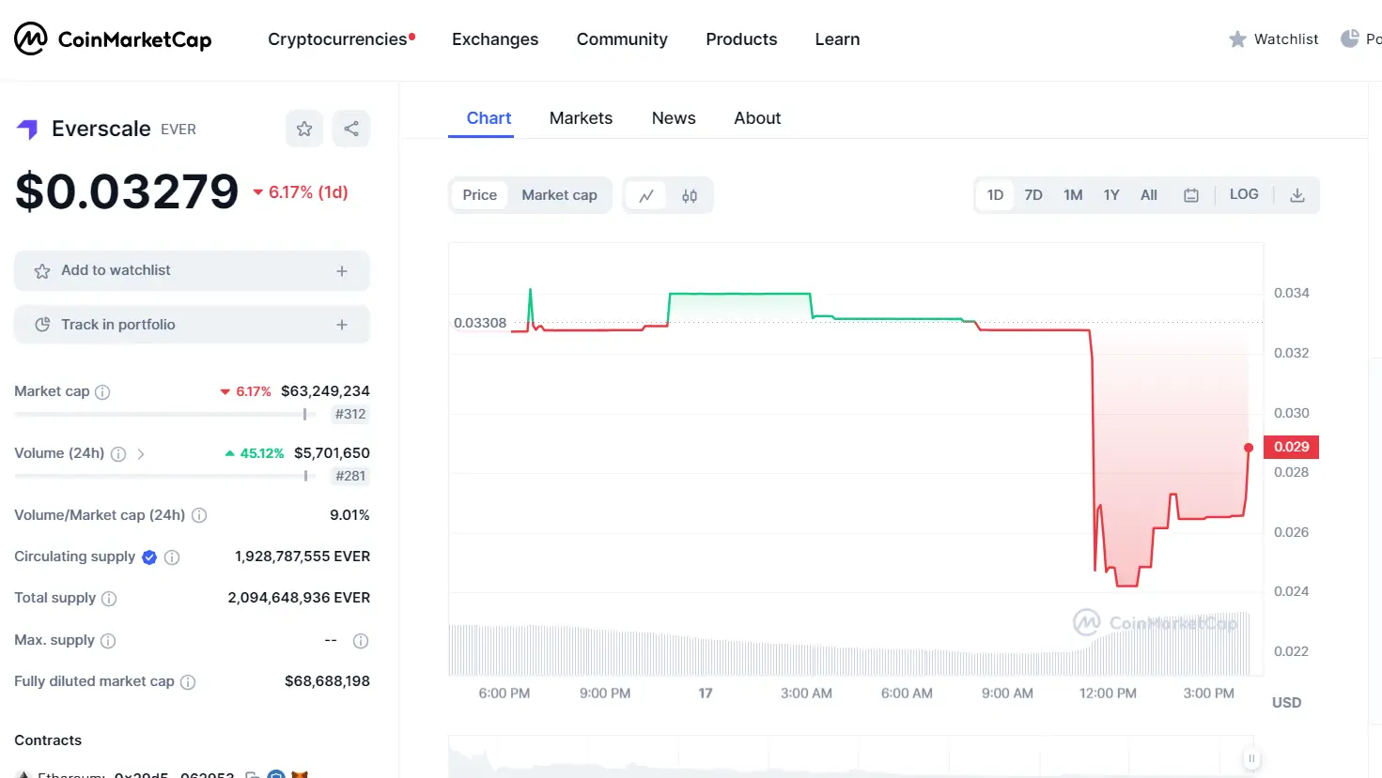Click plus icon on Add to watchlist

(342, 271)
